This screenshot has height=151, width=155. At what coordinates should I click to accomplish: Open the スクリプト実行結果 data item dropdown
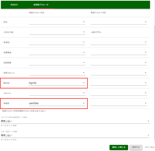tap(75, 121)
